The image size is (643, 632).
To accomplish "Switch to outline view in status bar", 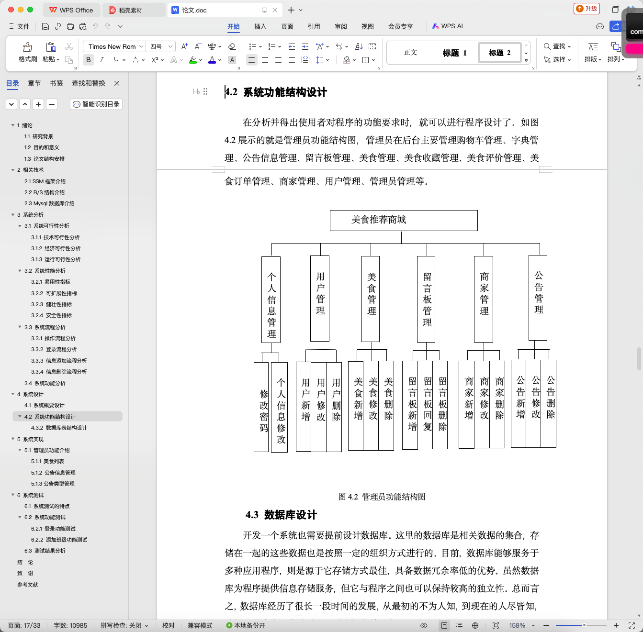I will [459, 625].
